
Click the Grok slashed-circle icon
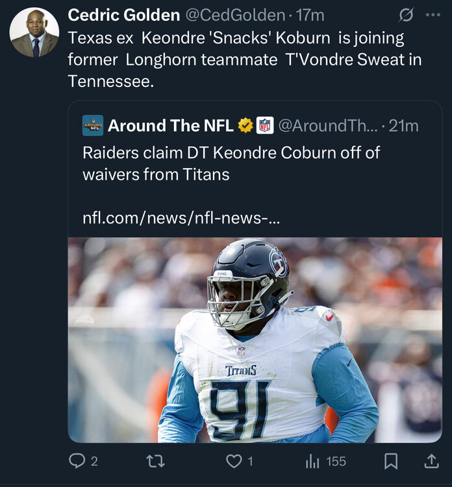(x=406, y=15)
